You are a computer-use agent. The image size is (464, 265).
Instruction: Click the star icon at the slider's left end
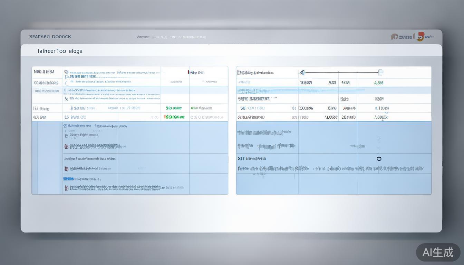pyautogui.click(x=302, y=72)
